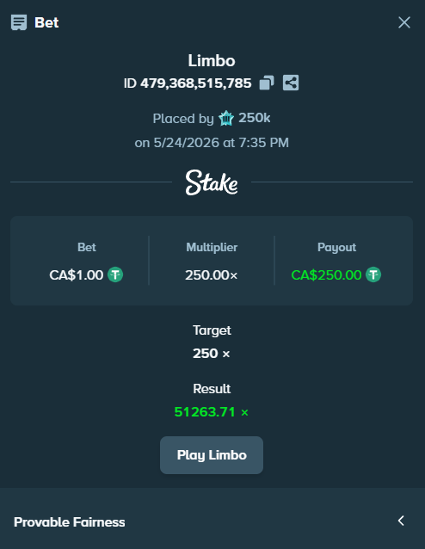
Task: Open the 250k player profile
Action: click(x=254, y=118)
